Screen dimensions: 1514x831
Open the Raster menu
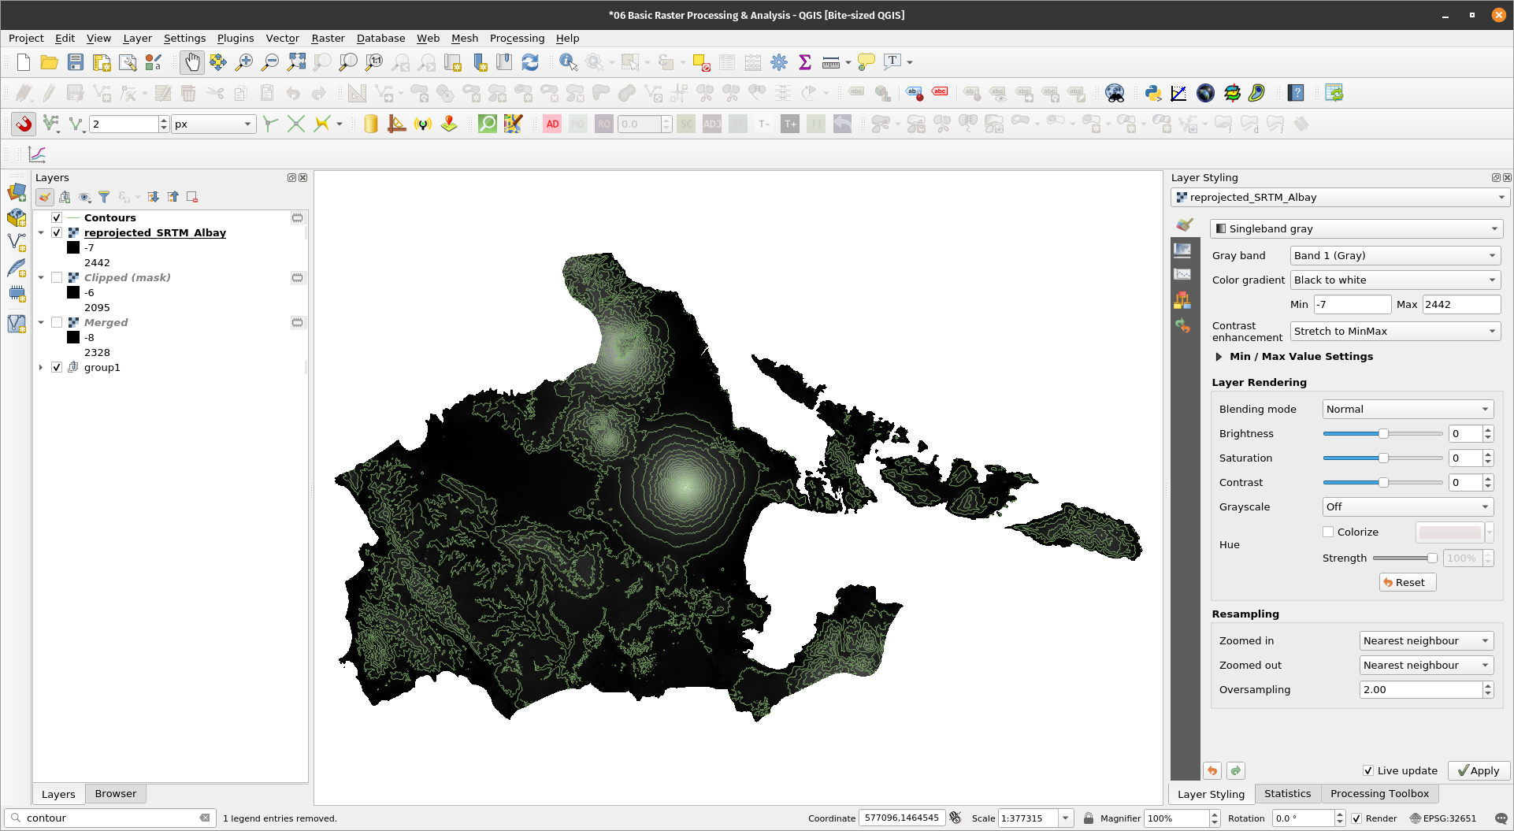point(328,38)
